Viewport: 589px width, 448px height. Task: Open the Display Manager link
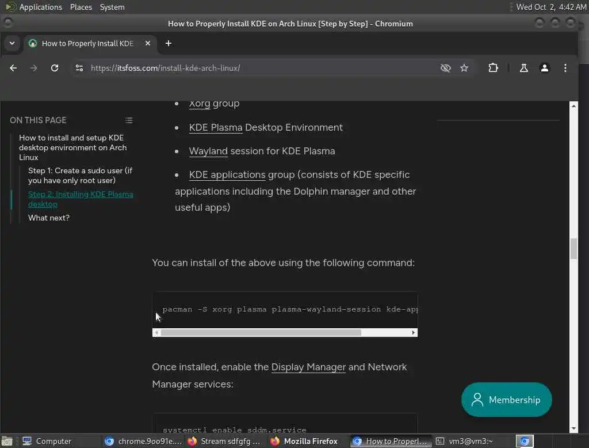pyautogui.click(x=308, y=367)
